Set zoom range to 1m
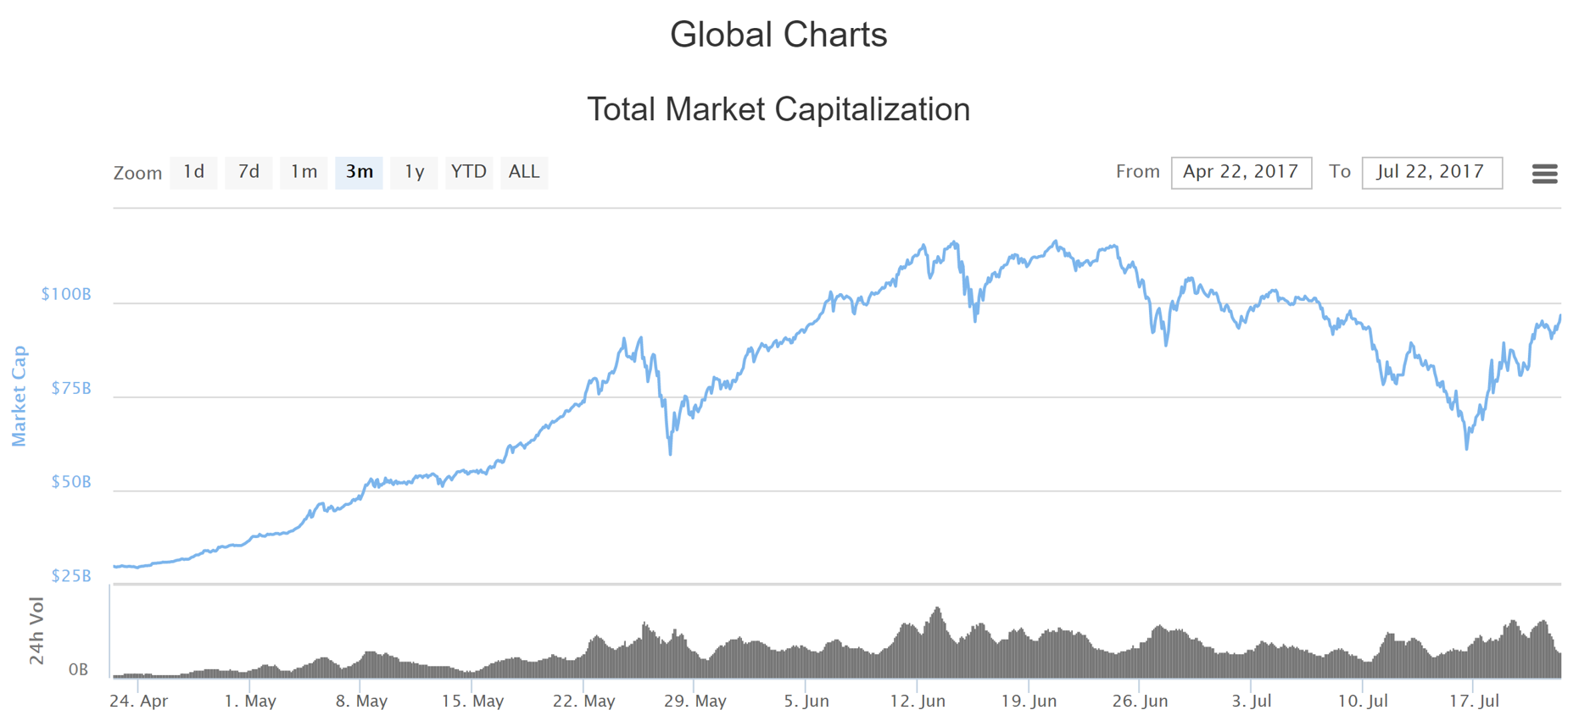Image resolution: width=1590 pixels, height=721 pixels. (x=304, y=172)
